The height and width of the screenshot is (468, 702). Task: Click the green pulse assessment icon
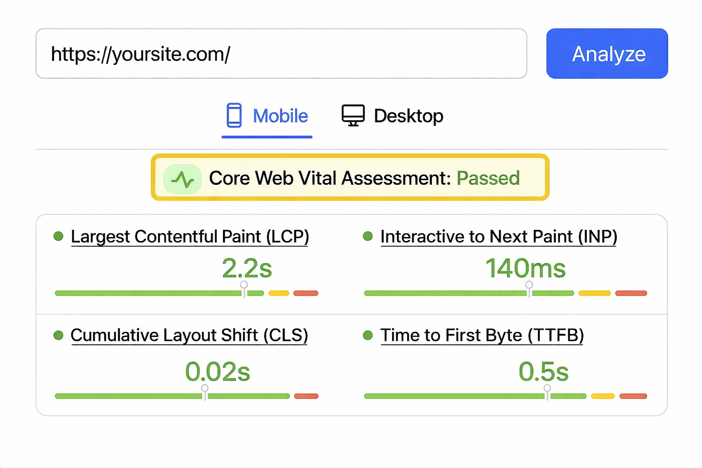pyautogui.click(x=182, y=179)
